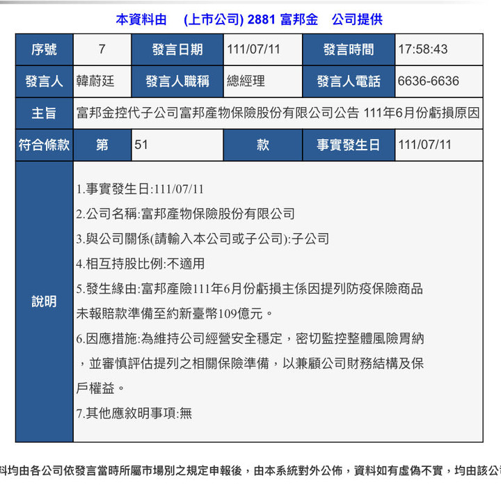Select the '主旨' header cell
This screenshot has width=501, height=485.
(44, 113)
